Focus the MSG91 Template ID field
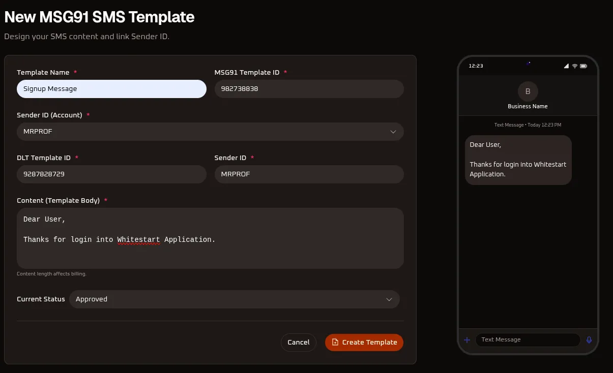The image size is (613, 373). [309, 89]
